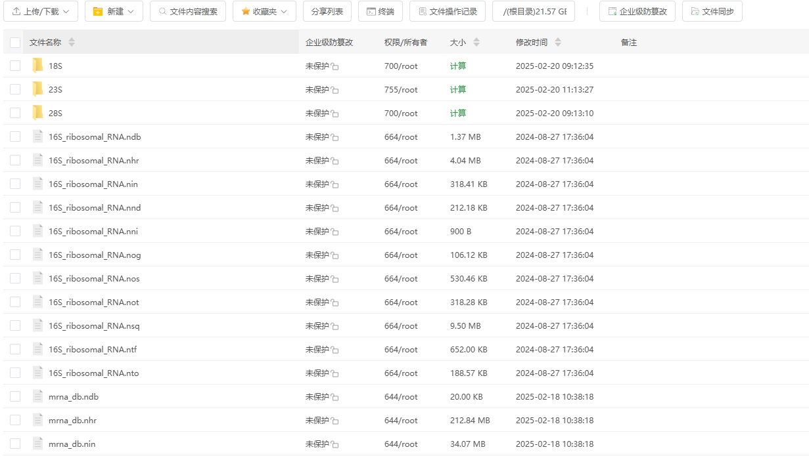Open the 收藏夹 favorites dropdown
Image resolution: width=809 pixels, height=460 pixels.
click(x=264, y=10)
